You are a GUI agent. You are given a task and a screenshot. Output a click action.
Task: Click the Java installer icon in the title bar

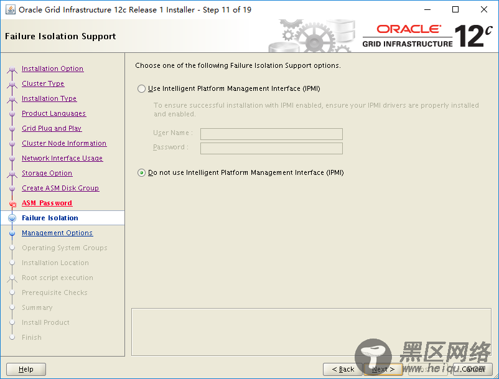coord(10,9)
